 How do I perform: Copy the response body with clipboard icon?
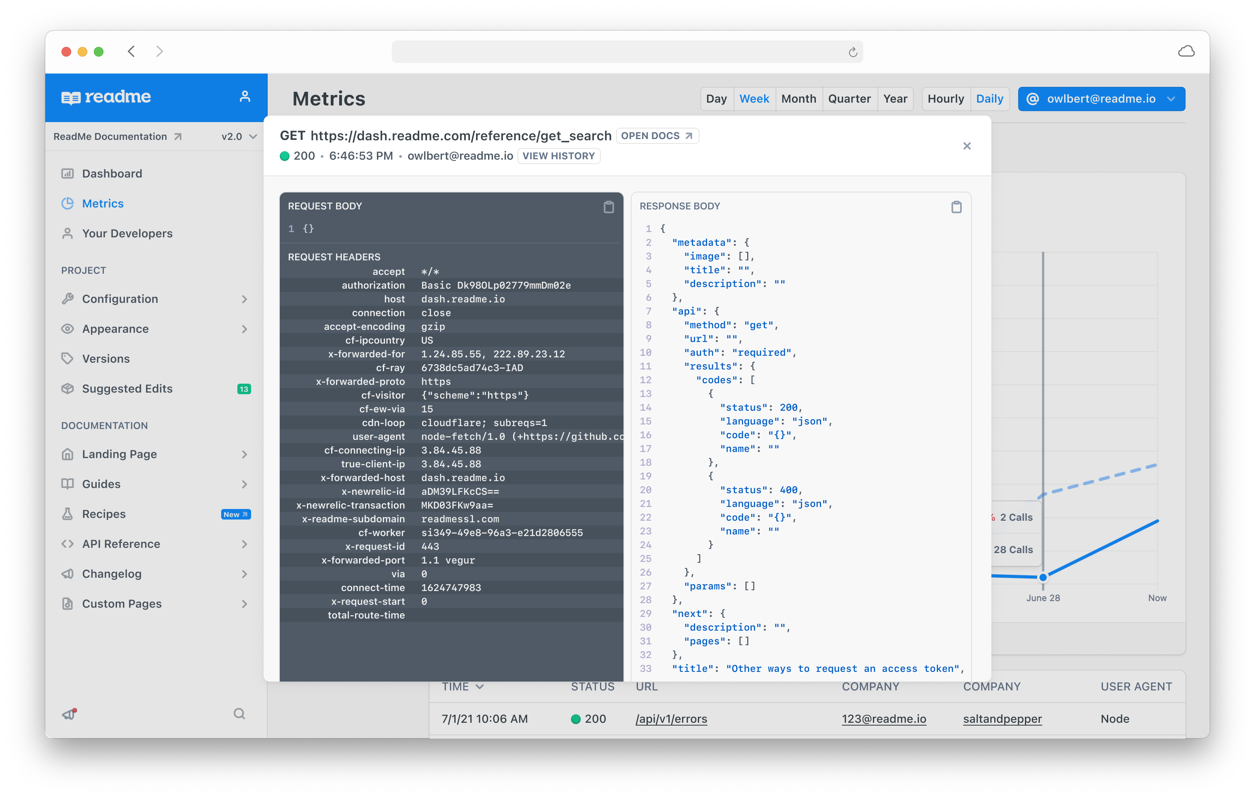tap(956, 207)
